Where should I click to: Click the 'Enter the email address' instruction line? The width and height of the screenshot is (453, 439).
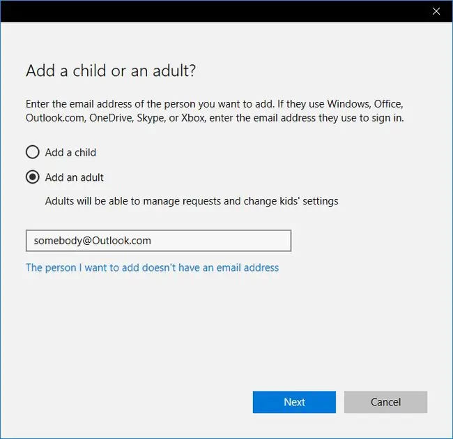pos(215,104)
